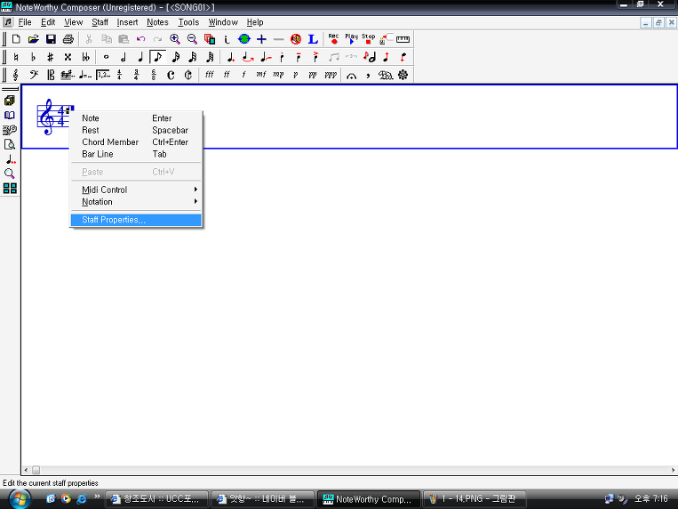Select Staff Properties from context menu
Screen dimensions: 678x509
coord(136,220)
